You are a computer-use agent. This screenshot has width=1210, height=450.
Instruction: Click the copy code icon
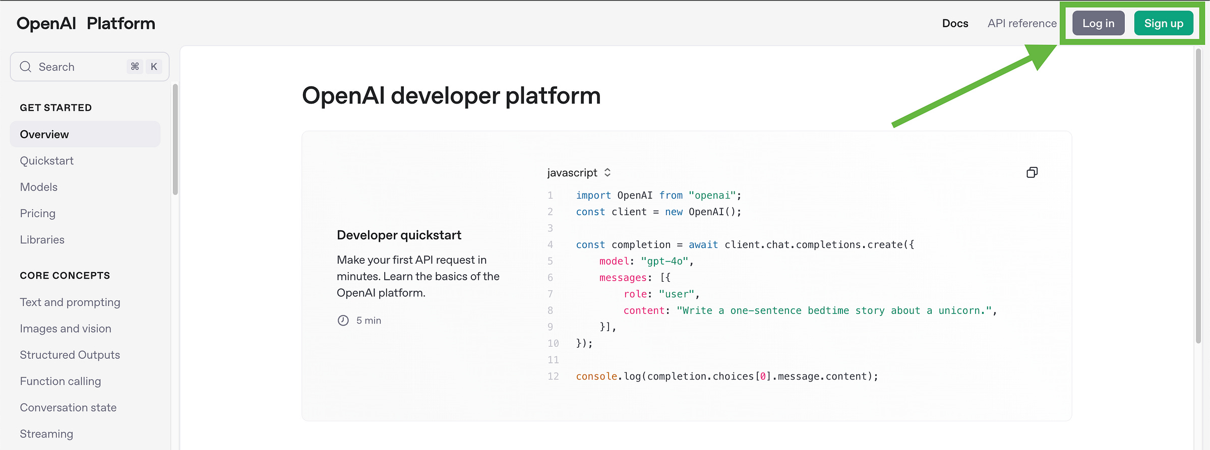coord(1032,172)
